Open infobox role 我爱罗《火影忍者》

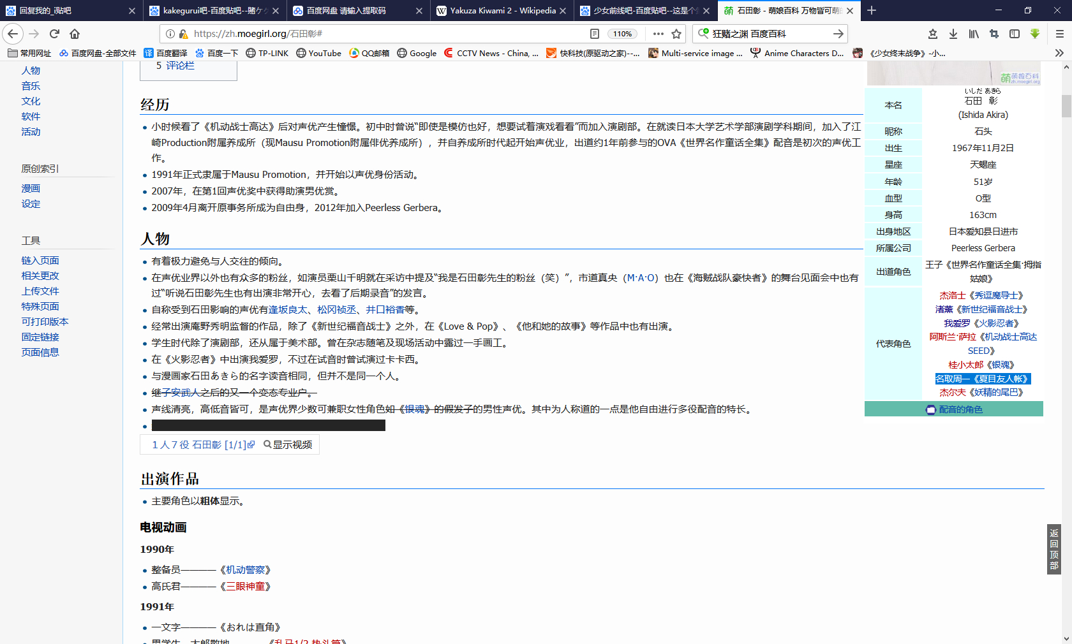pyautogui.click(x=983, y=323)
